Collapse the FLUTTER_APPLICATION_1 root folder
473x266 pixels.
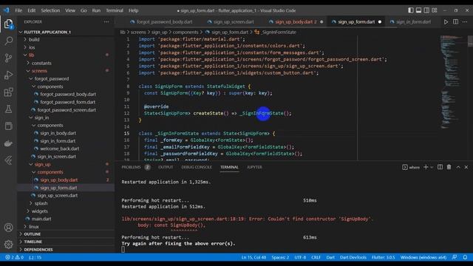click(x=47, y=32)
